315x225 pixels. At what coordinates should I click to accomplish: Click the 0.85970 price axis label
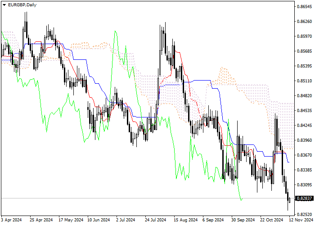305,36
